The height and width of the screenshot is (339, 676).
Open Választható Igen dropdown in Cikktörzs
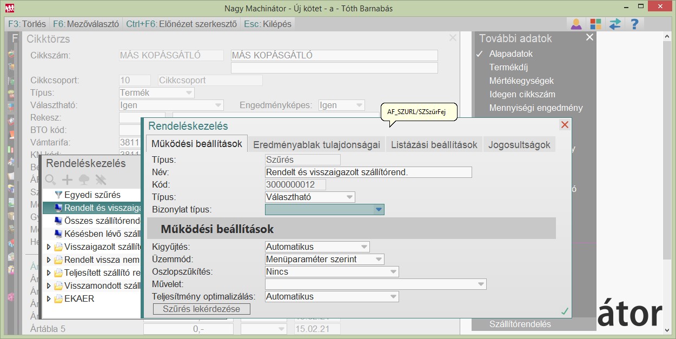click(218, 105)
